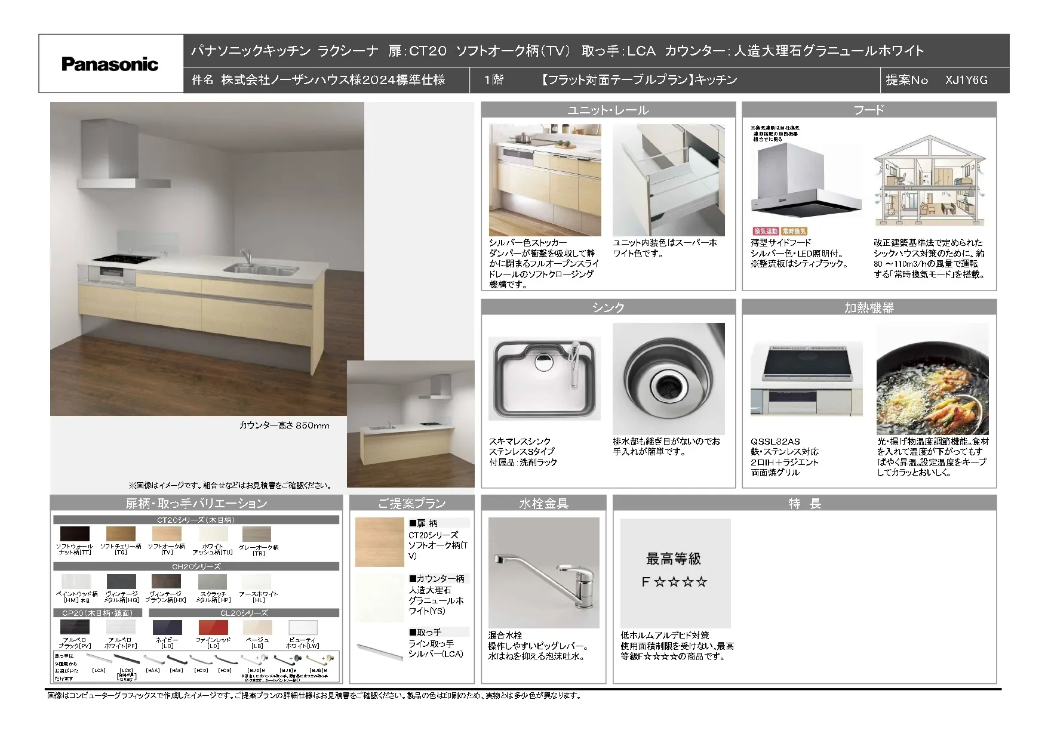Image resolution: width=1048 pixels, height=740 pixels.
Task: Open the 混合水栓 faucet photo
Action: point(543,573)
